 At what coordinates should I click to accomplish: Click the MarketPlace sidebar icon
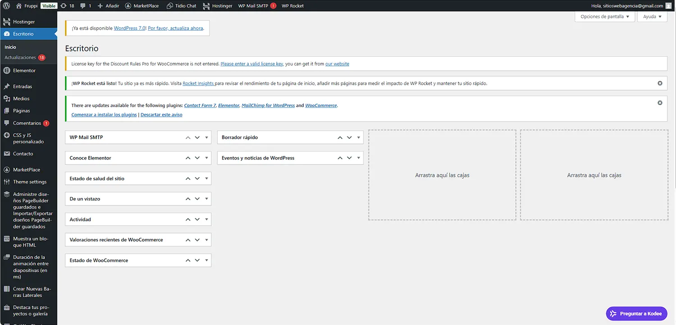point(7,169)
